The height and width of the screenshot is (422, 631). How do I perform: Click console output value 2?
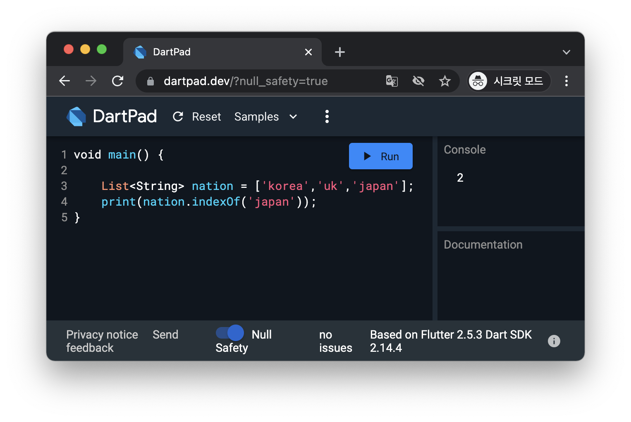[x=460, y=178]
